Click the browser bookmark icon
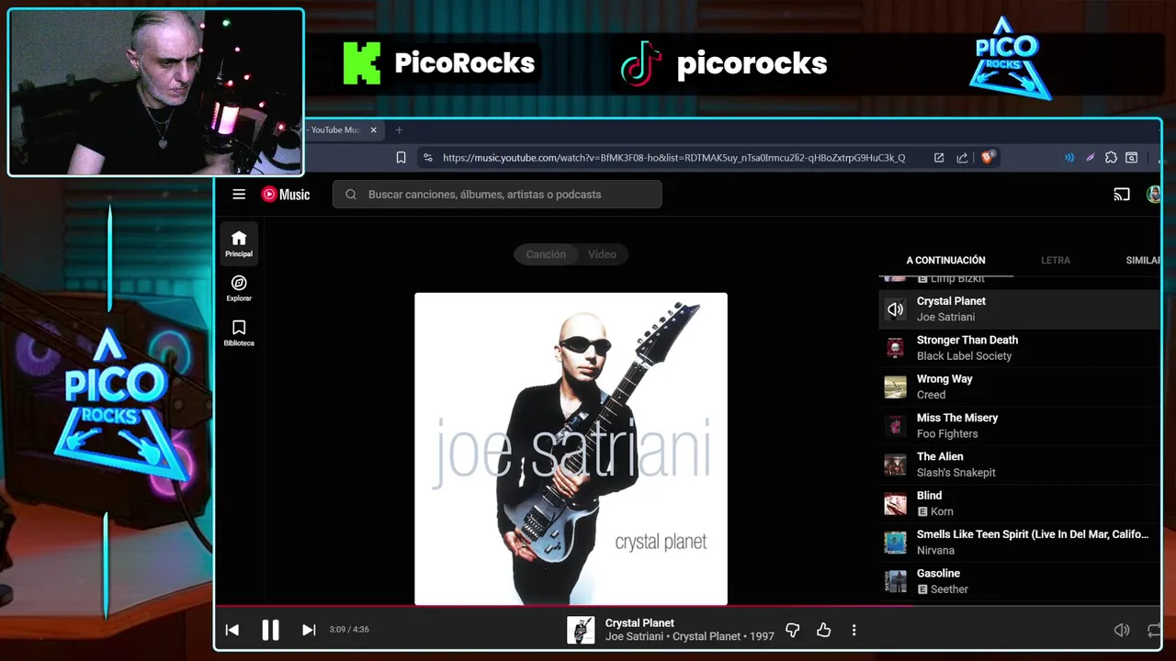Viewport: 1176px width, 661px height. pyautogui.click(x=401, y=158)
